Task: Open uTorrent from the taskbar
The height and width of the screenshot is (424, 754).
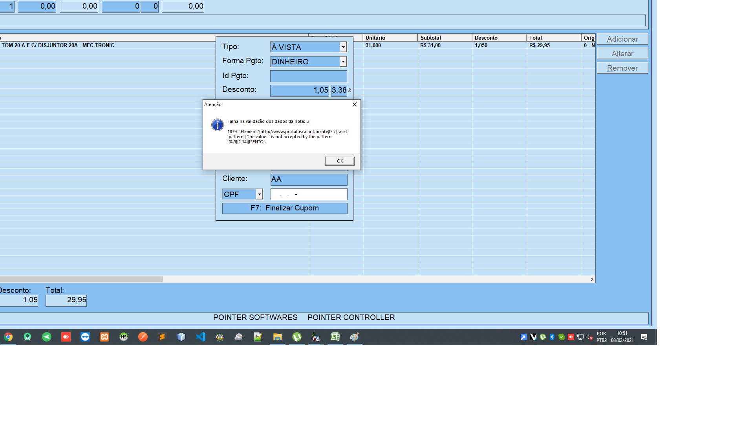Action: [x=297, y=337]
